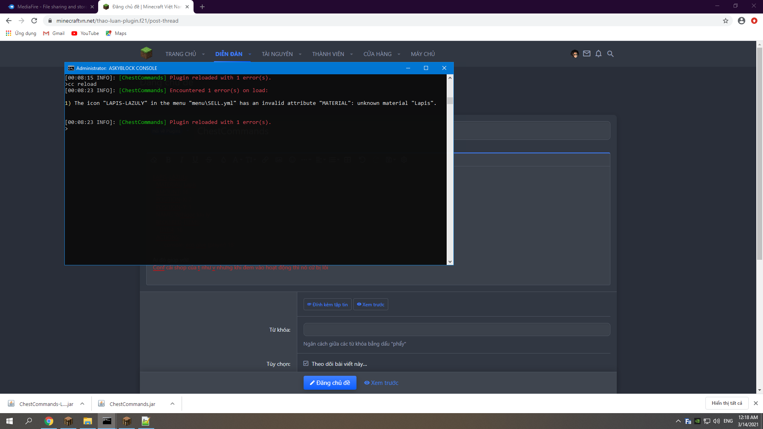Bookmark this page with the star icon
763x429 pixels.
click(x=726, y=21)
